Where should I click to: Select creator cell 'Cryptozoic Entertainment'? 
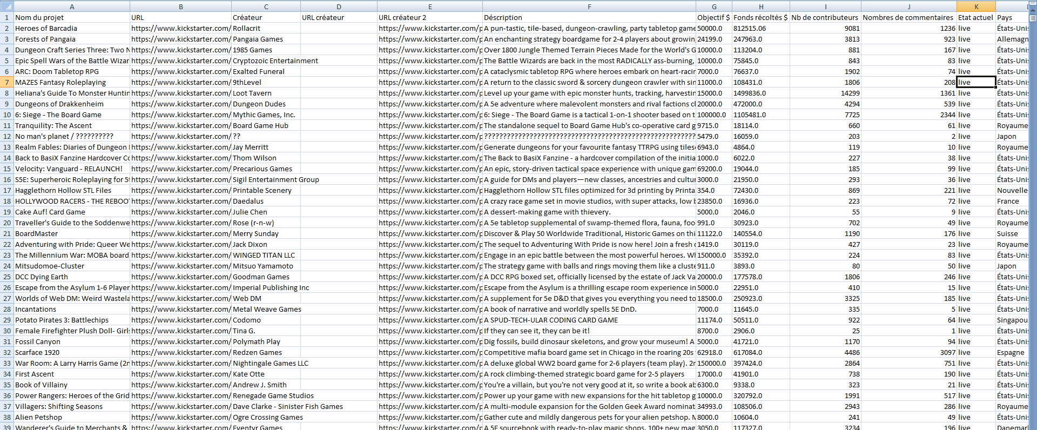266,61
